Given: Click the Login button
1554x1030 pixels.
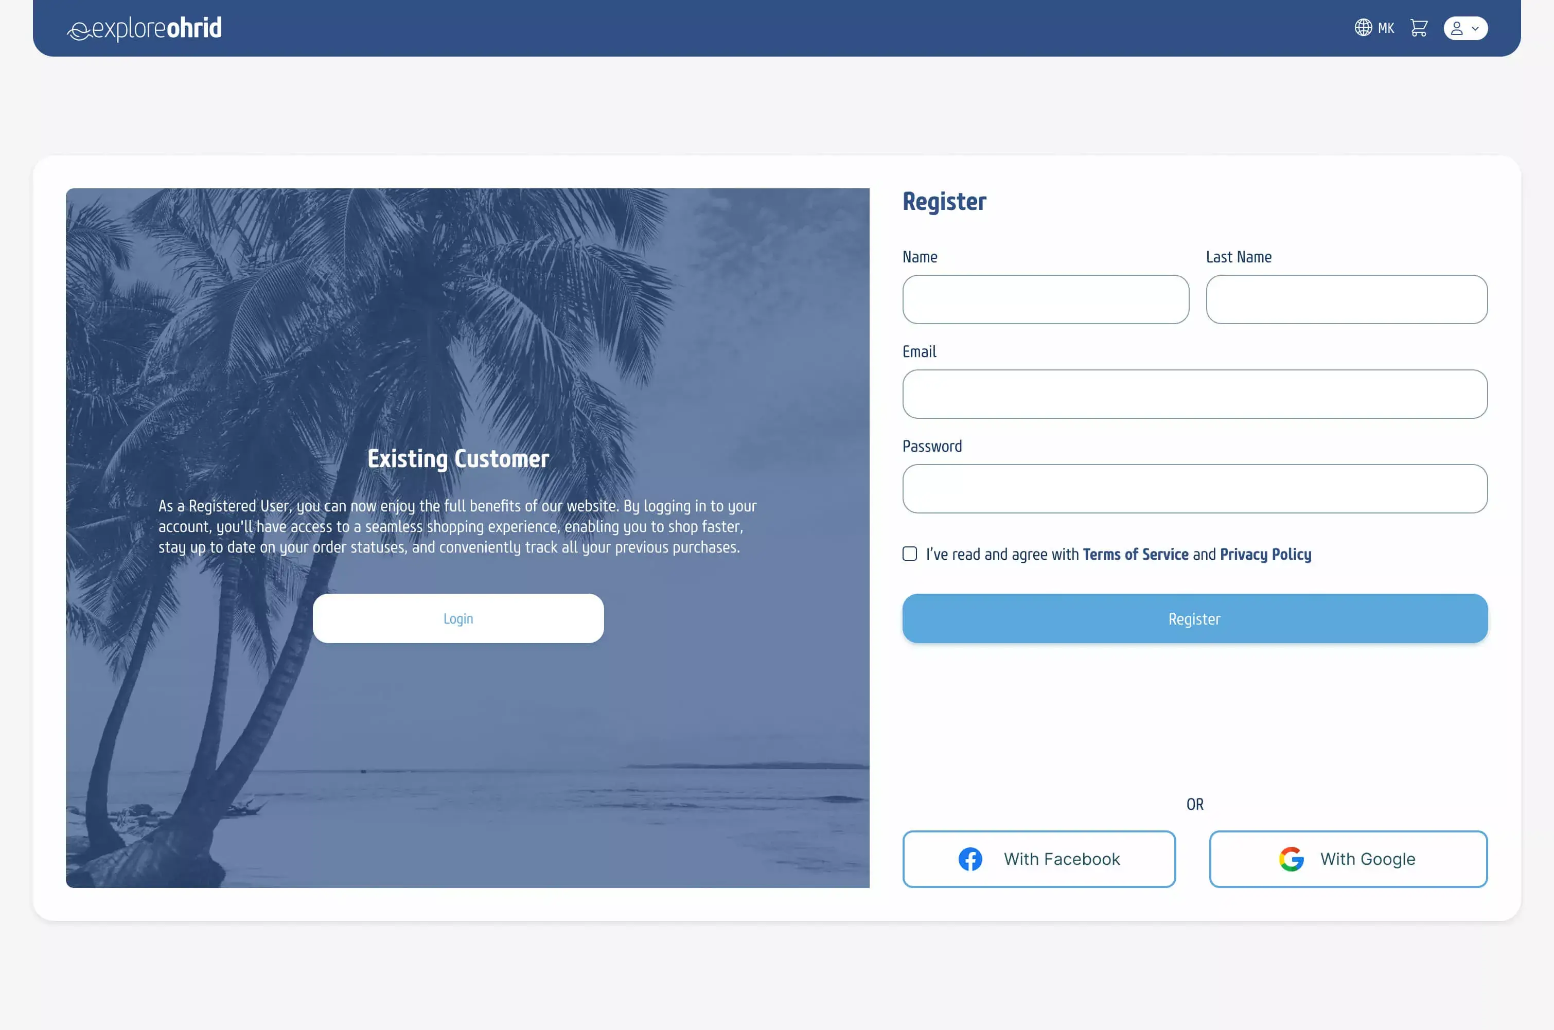Looking at the screenshot, I should (x=457, y=618).
